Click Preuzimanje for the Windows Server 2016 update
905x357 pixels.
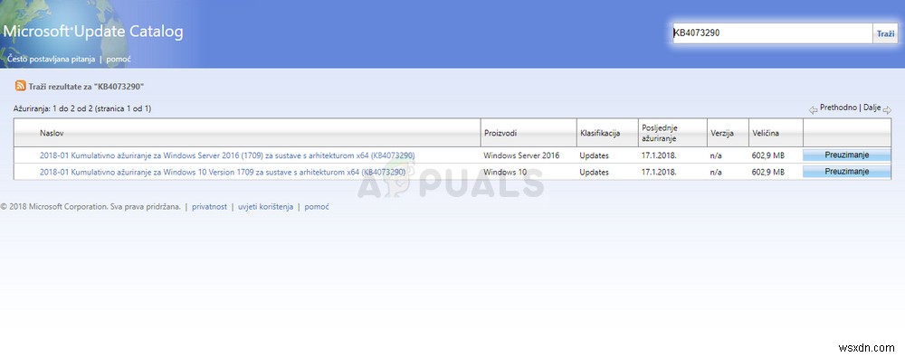(x=847, y=155)
